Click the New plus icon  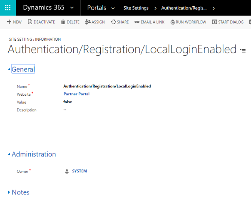click(9, 22)
